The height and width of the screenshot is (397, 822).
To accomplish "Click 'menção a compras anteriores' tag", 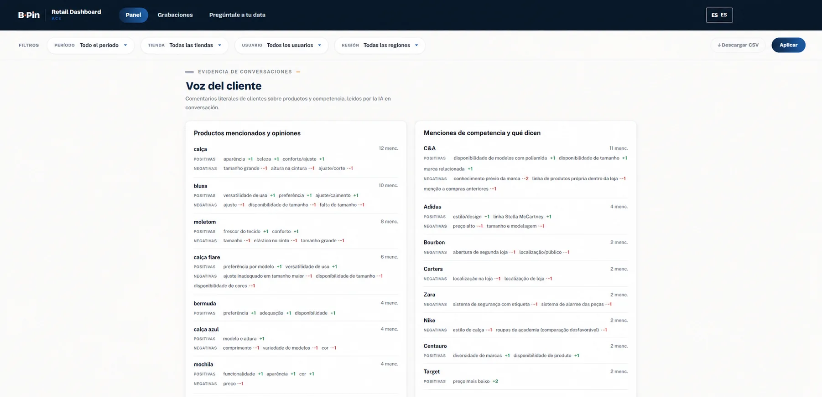I will point(456,189).
